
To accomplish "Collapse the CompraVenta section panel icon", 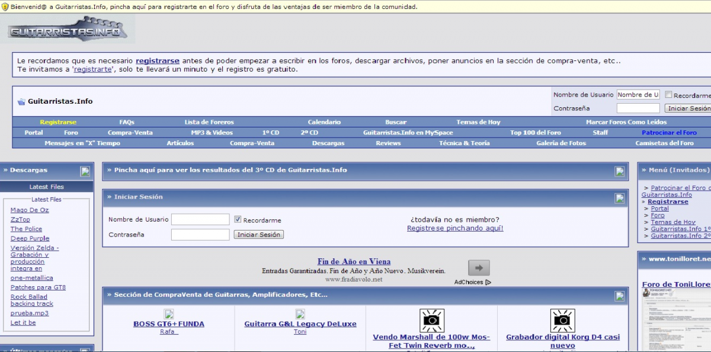I will (620, 296).
